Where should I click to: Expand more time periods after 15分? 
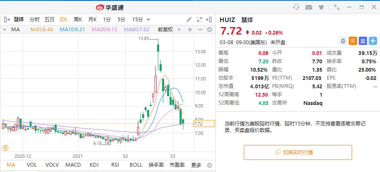click(148, 20)
